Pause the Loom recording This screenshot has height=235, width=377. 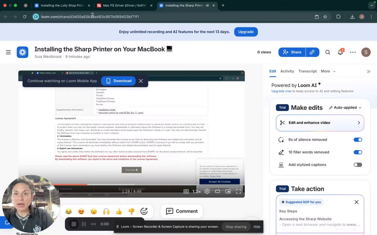point(84,224)
